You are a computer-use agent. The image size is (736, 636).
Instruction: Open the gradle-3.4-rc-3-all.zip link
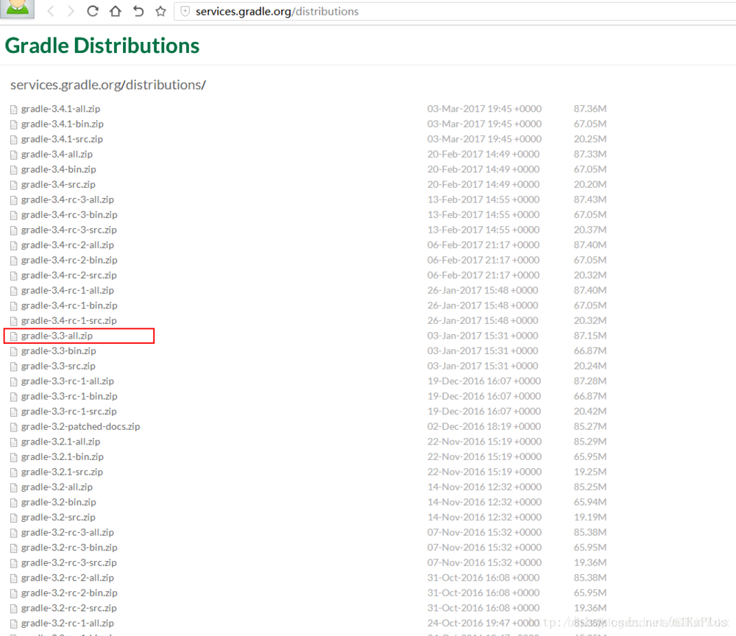pyautogui.click(x=68, y=199)
